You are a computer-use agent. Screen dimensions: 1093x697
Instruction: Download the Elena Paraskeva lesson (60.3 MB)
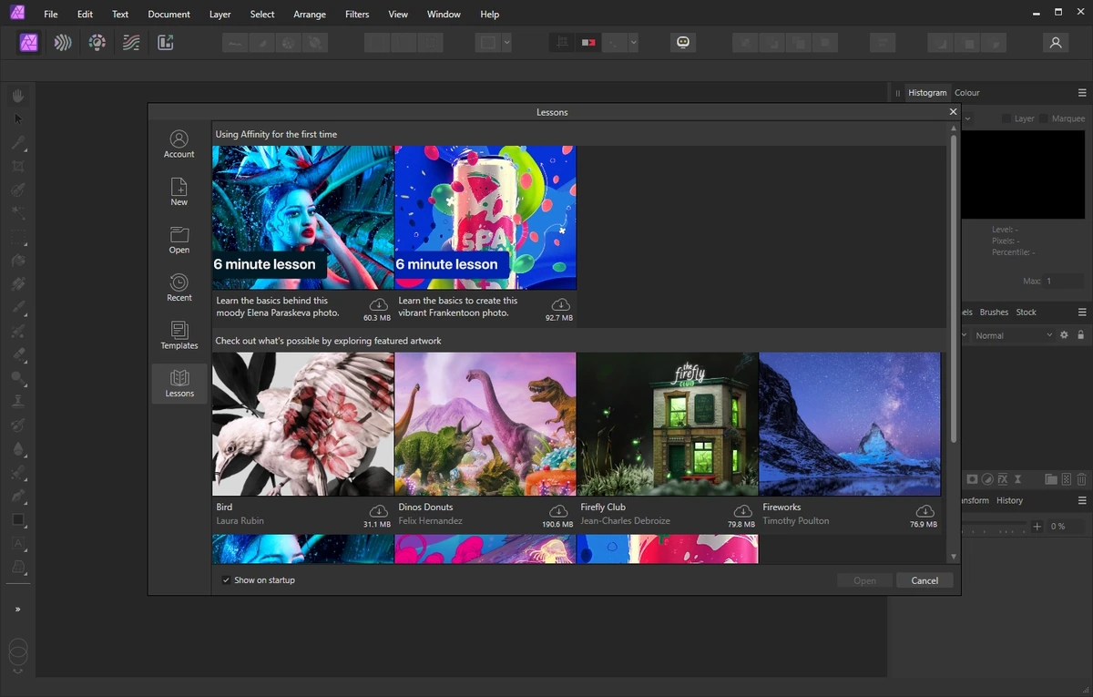pos(378,304)
